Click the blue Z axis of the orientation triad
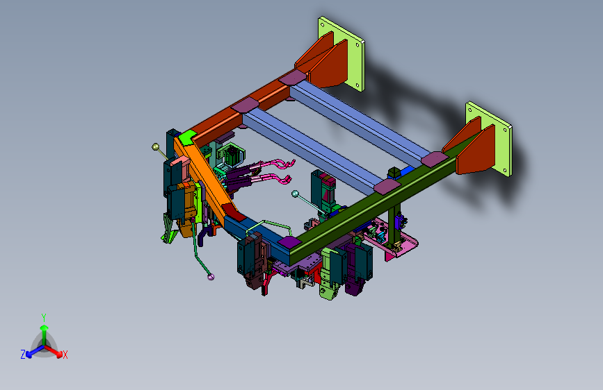The image size is (603, 390). tap(35, 351)
